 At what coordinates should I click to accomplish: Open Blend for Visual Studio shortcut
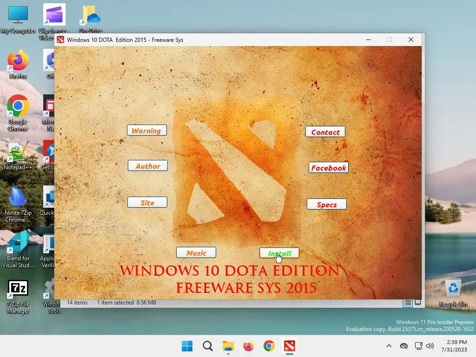[x=18, y=250]
